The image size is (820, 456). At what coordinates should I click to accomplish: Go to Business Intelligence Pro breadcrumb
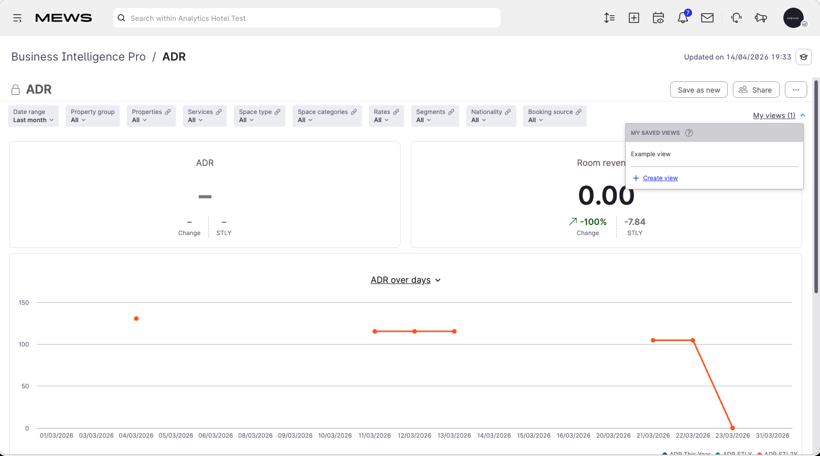coord(78,56)
